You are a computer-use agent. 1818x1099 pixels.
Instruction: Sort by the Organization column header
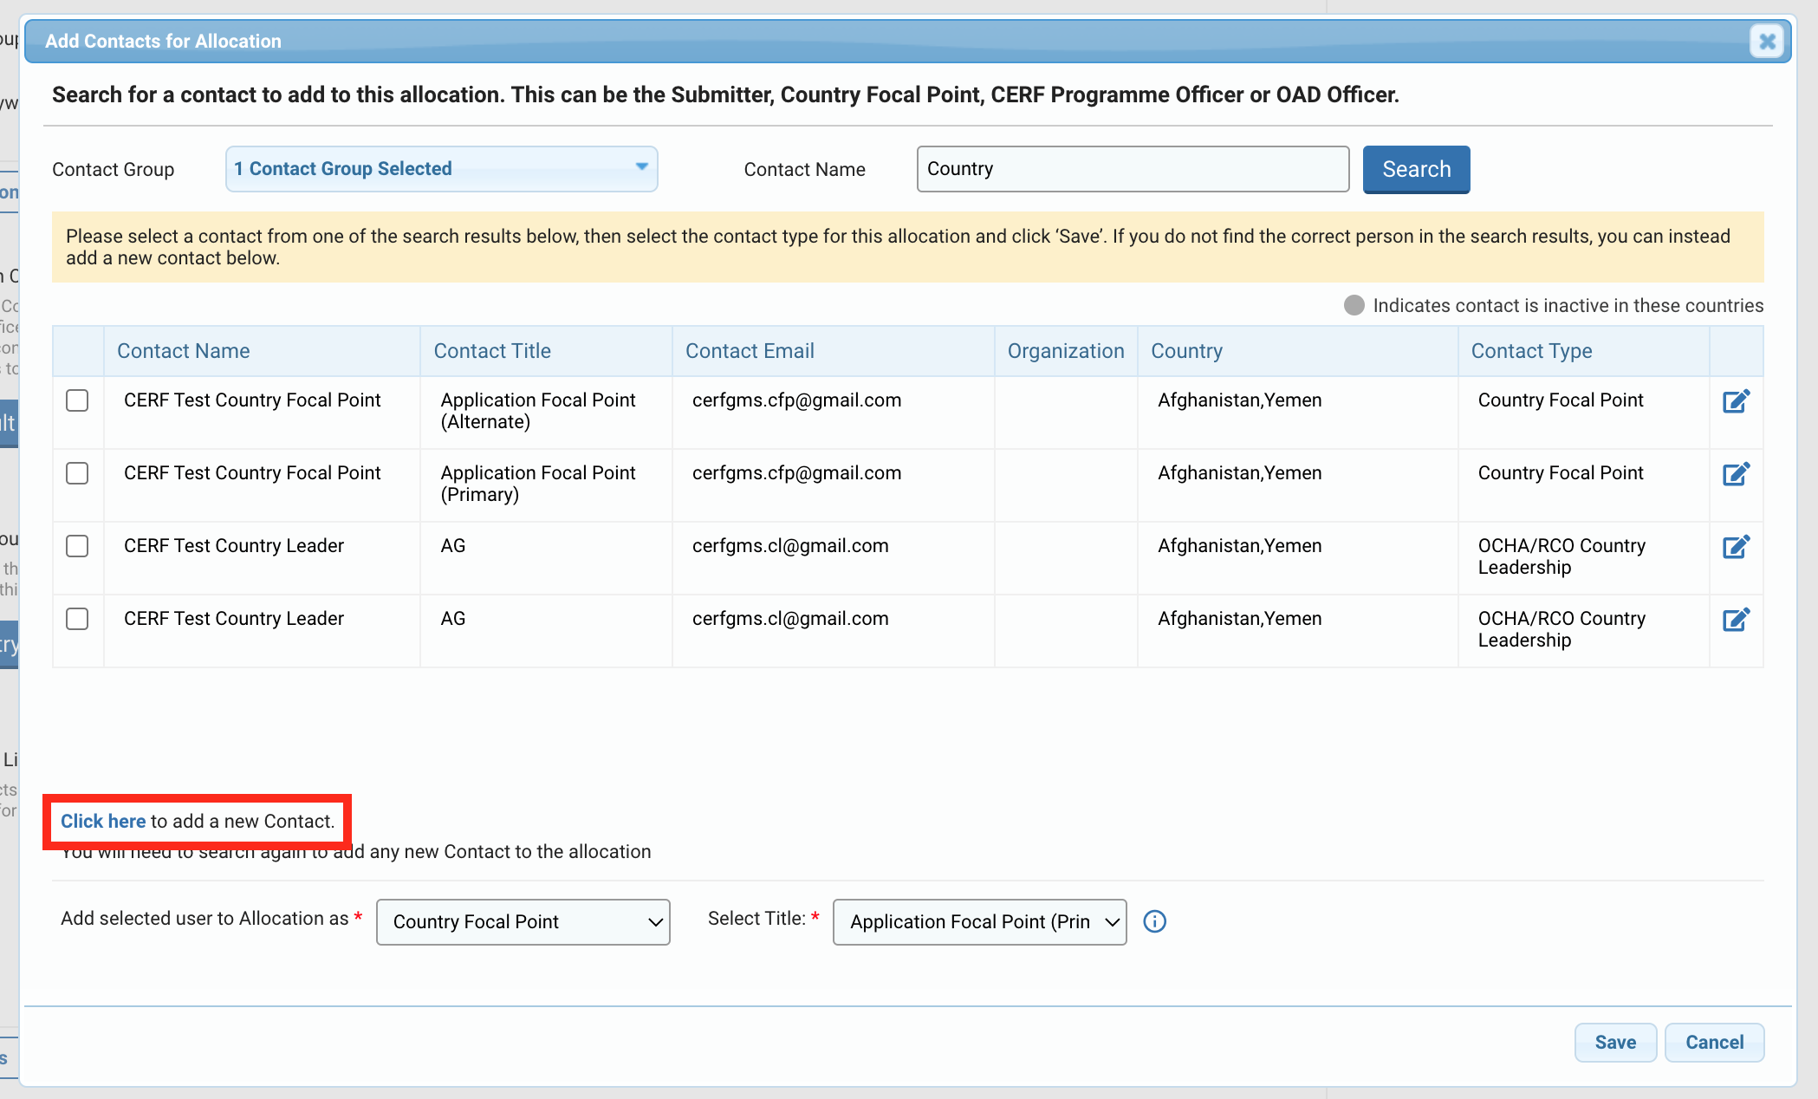point(1066,351)
